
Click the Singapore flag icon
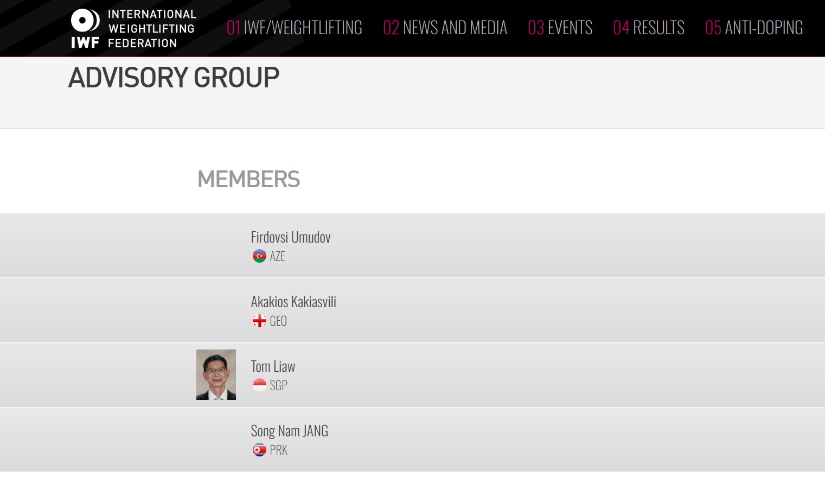tap(259, 385)
